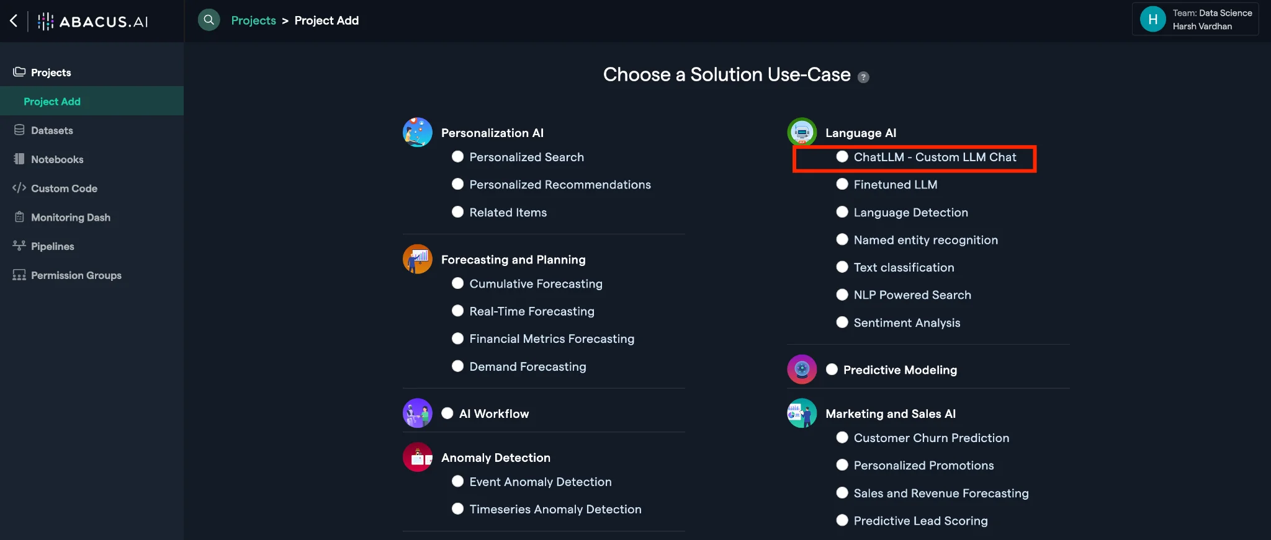The height and width of the screenshot is (540, 1271).
Task: Open the Projects sidebar section
Action: tap(51, 73)
